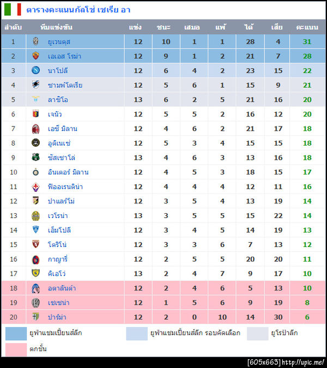Click the upic.me URL watermark

point(286,362)
